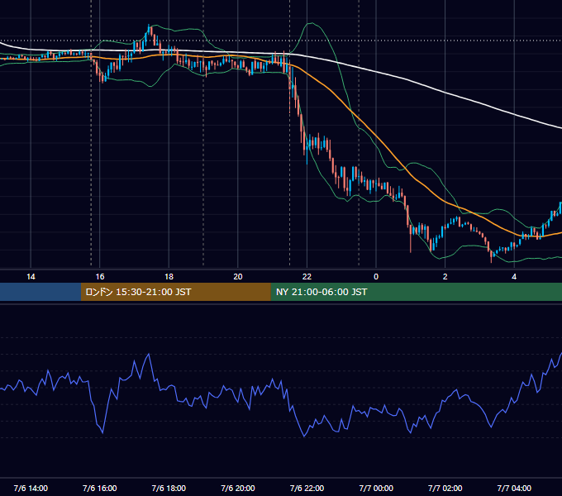Viewport: 562px width, 496px height.
Task: Click the 7/7 02:00 oscillator time label
Action: coord(445,488)
